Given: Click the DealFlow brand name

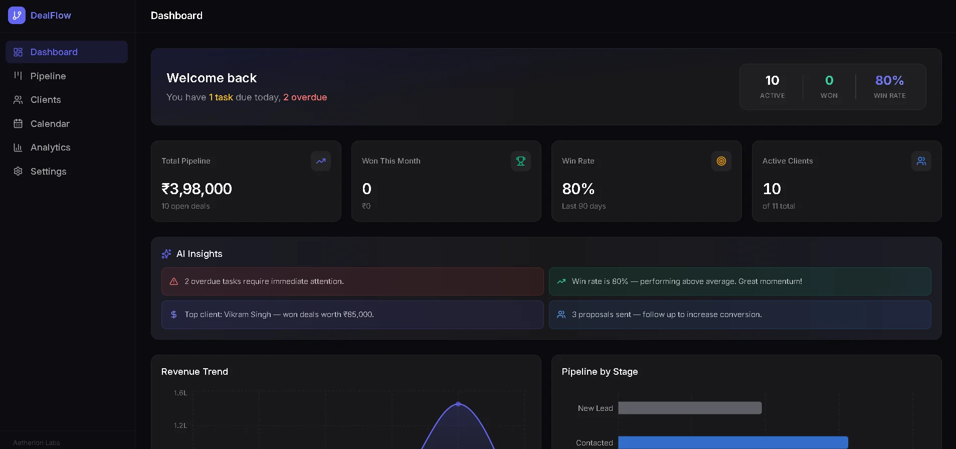Looking at the screenshot, I should click(x=51, y=16).
